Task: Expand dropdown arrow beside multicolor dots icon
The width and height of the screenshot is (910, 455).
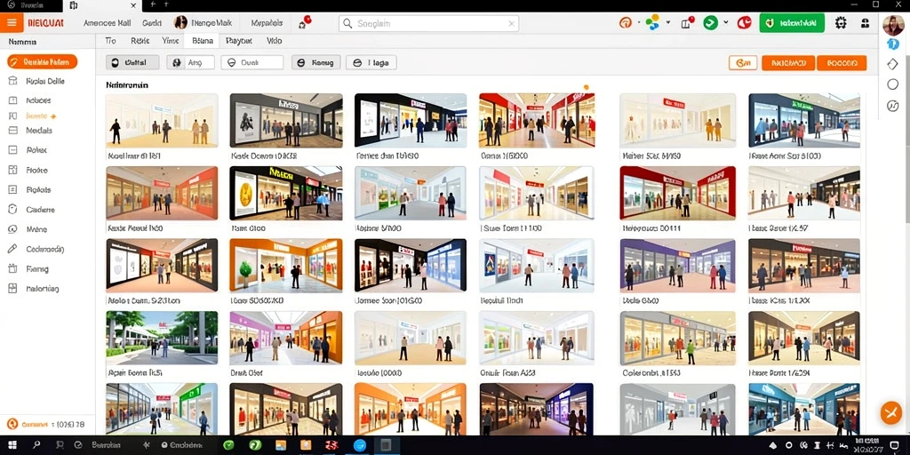Action: pos(668,23)
